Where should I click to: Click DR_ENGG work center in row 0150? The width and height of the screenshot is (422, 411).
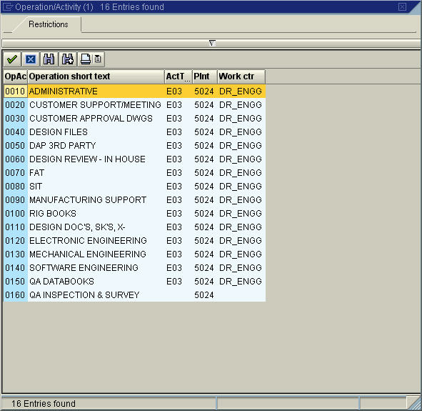pyautogui.click(x=241, y=282)
